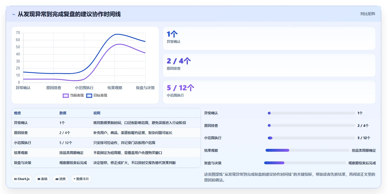Image resolution: width=387 pixels, height=194 pixels.
Task: Click the 1个 异常确认 data card
Action: pos(269,38)
